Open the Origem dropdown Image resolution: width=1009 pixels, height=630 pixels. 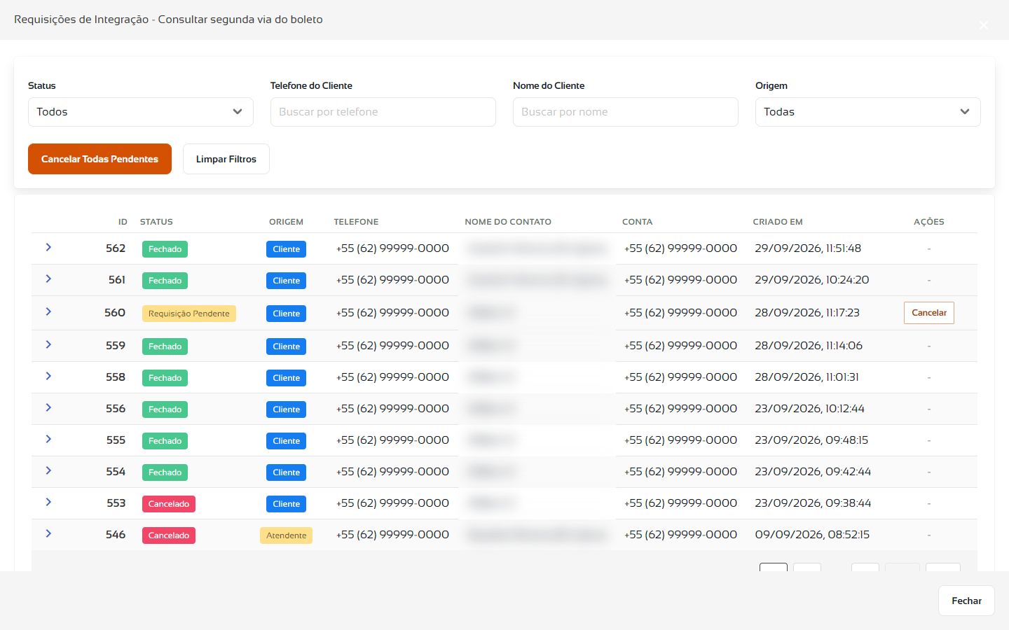click(868, 112)
